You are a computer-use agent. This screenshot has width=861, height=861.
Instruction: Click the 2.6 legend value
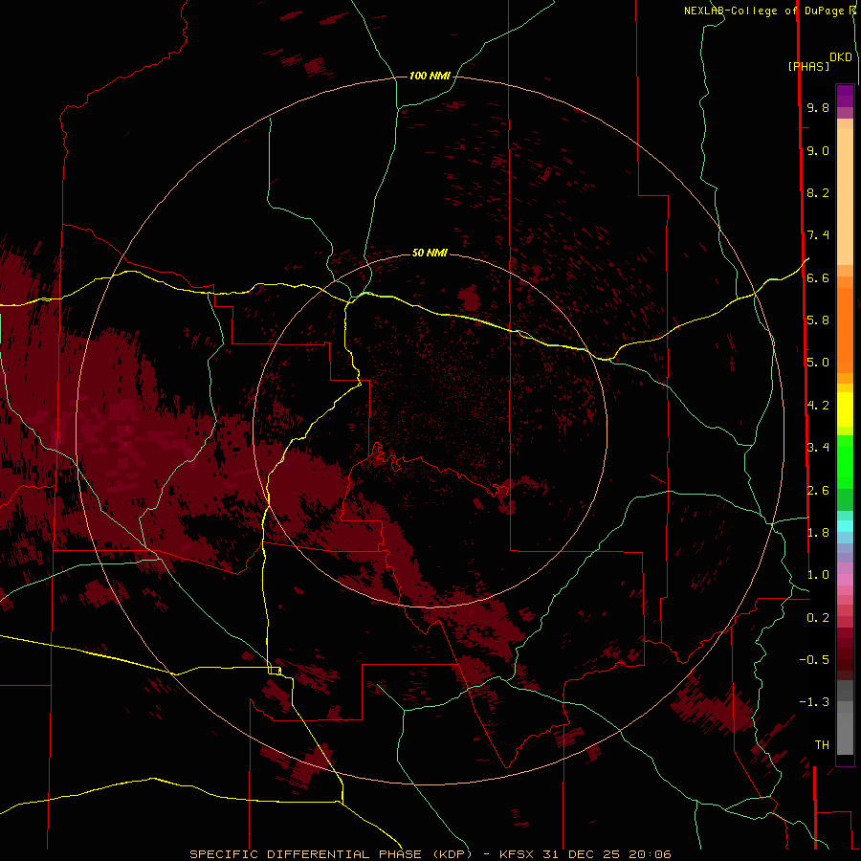coord(818,491)
